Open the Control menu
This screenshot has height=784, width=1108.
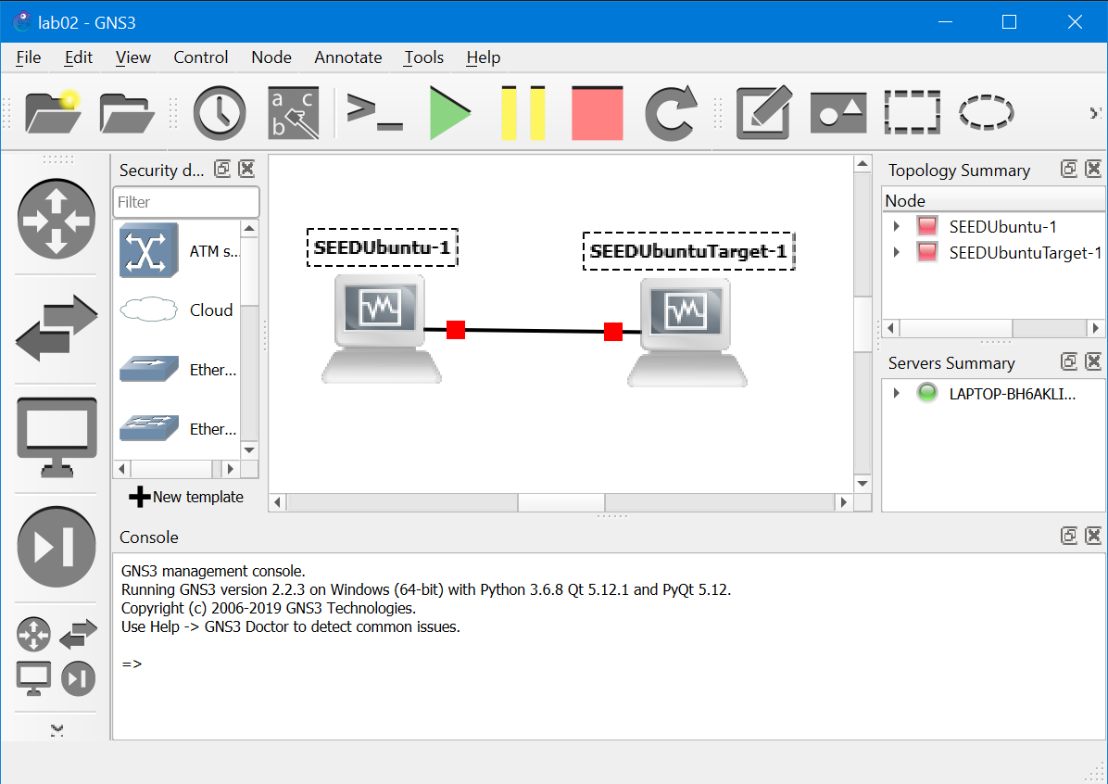pos(201,57)
